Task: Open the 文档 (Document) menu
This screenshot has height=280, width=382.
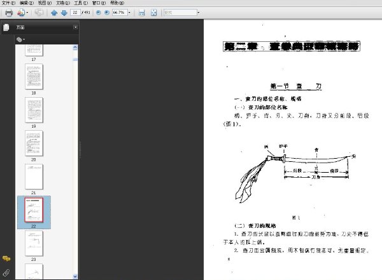Action: point(63,3)
